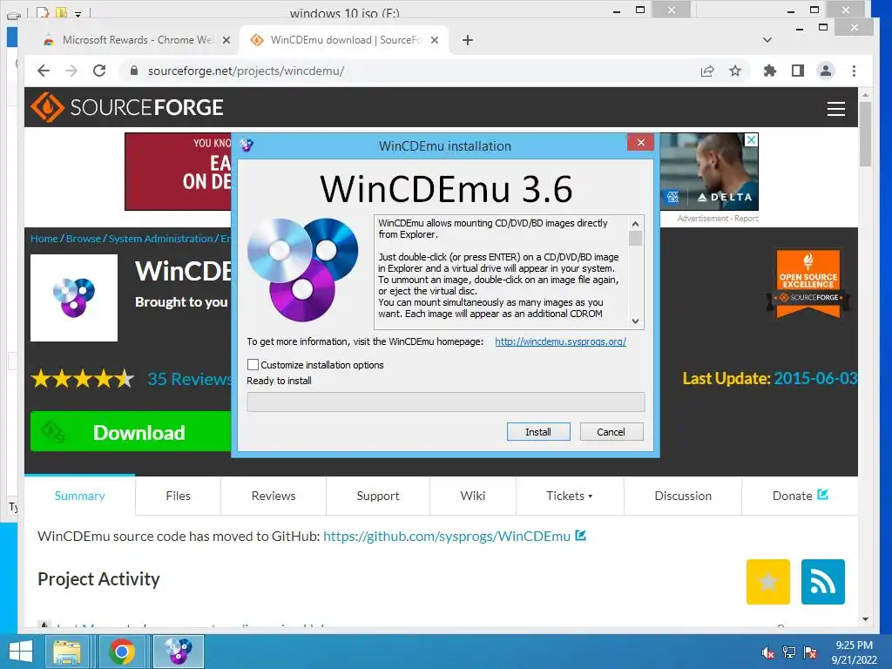Viewport: 892px width, 669px height.
Task: Click the Chrome taskbar icon
Action: click(x=122, y=652)
